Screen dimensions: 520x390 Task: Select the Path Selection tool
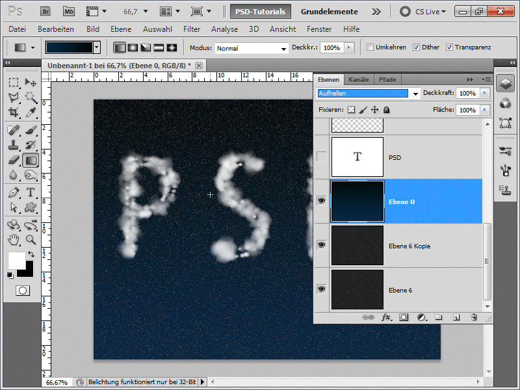(x=14, y=207)
